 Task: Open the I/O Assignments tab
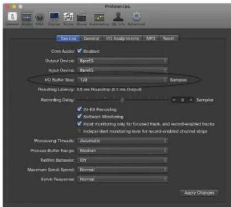point(122,38)
